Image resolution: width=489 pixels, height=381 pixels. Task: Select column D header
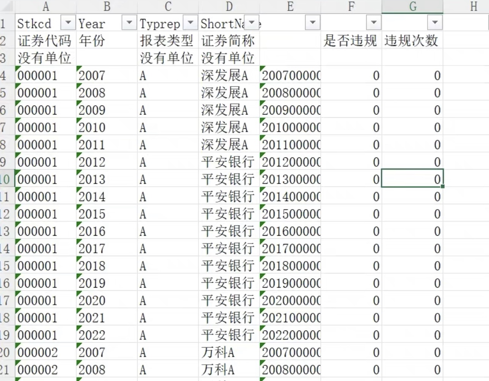click(229, 6)
